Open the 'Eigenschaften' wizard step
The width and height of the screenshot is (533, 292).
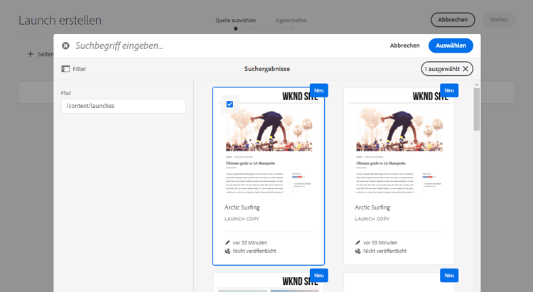(x=291, y=21)
